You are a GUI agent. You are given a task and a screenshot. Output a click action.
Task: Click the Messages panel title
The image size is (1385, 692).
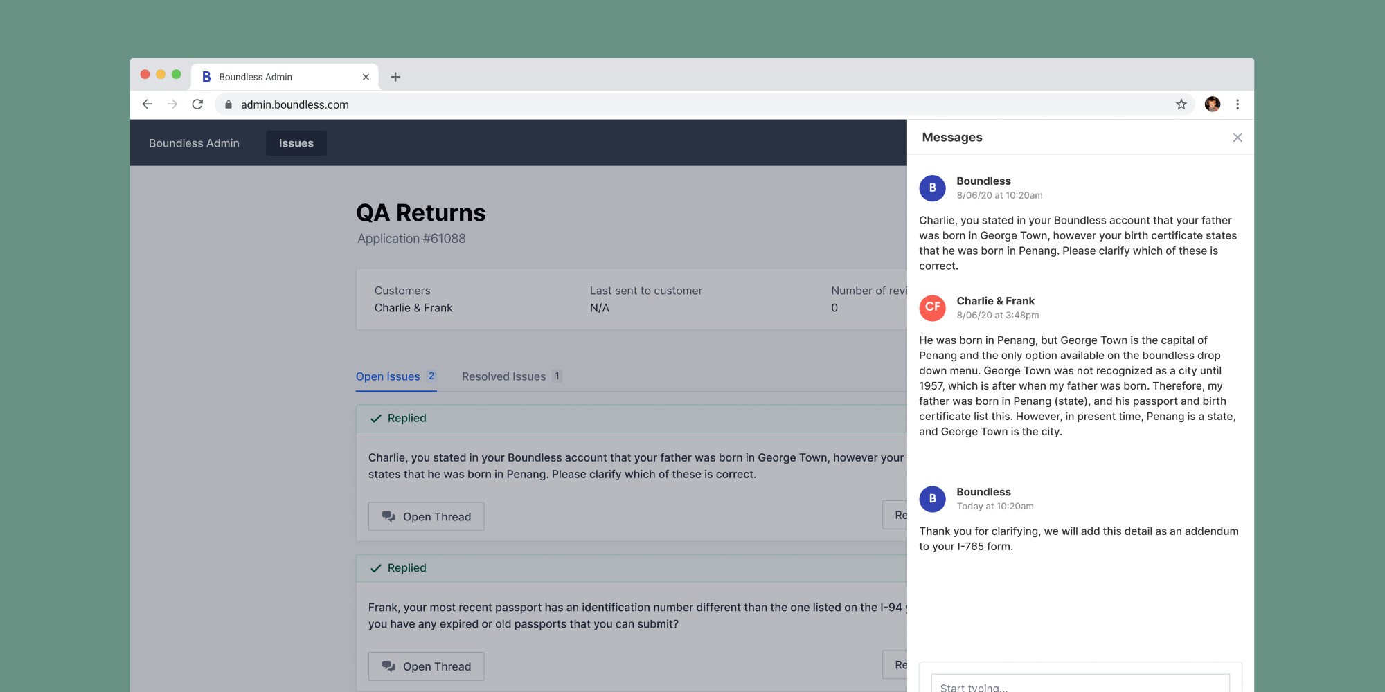(x=952, y=138)
